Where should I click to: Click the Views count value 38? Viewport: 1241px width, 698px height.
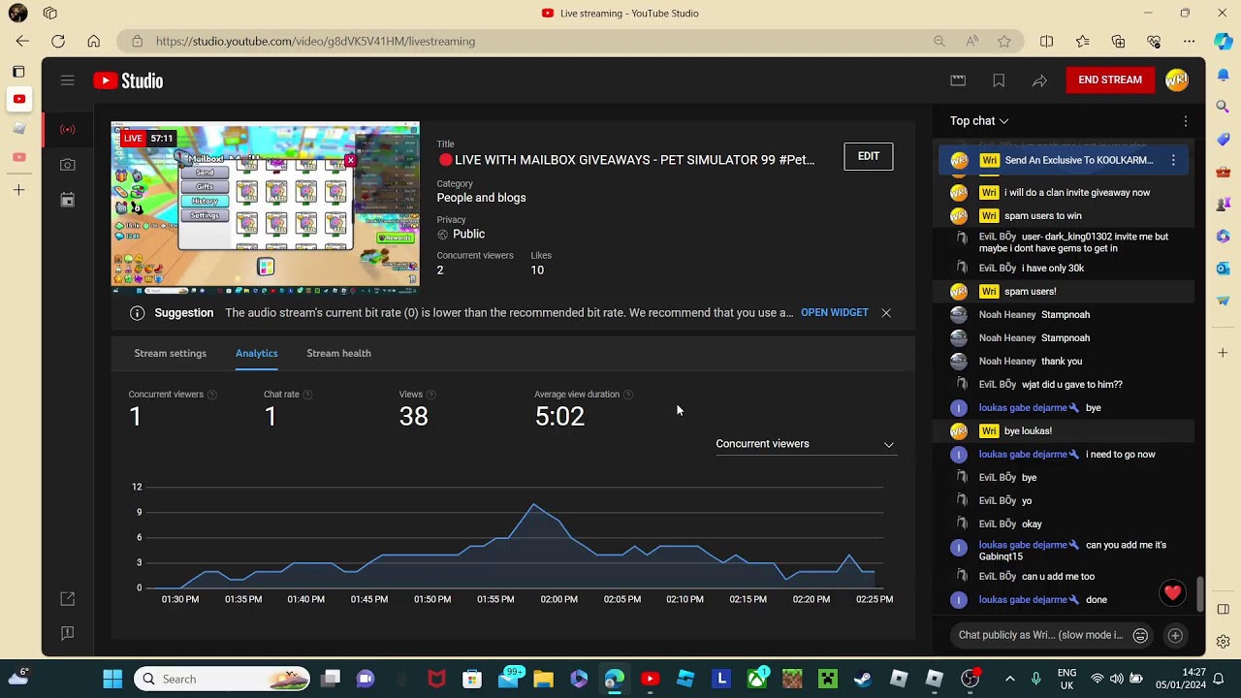[x=413, y=417]
